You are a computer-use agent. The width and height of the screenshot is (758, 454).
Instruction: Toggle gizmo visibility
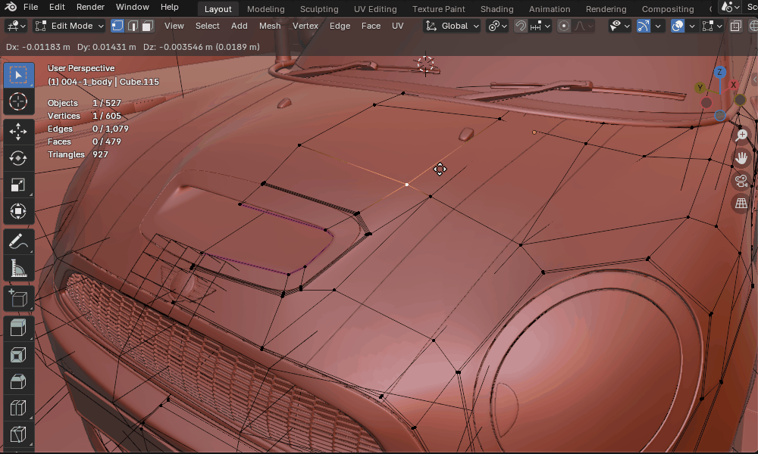[x=644, y=26]
